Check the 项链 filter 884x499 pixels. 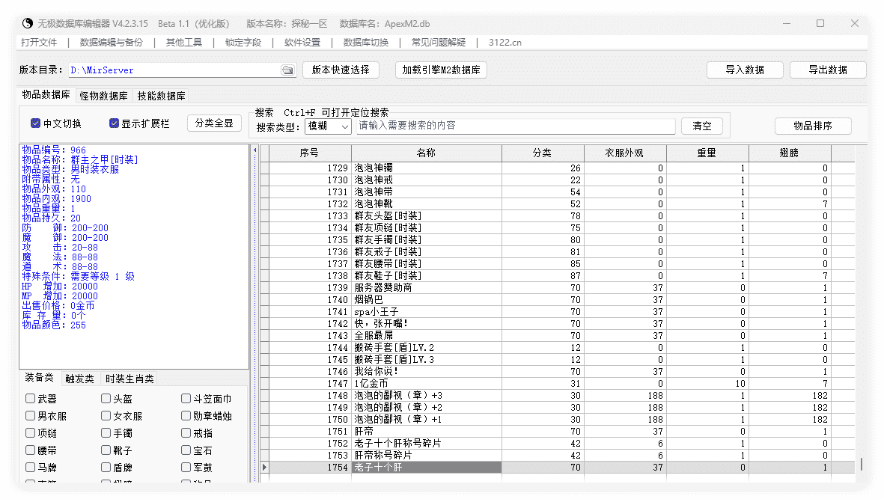point(31,433)
